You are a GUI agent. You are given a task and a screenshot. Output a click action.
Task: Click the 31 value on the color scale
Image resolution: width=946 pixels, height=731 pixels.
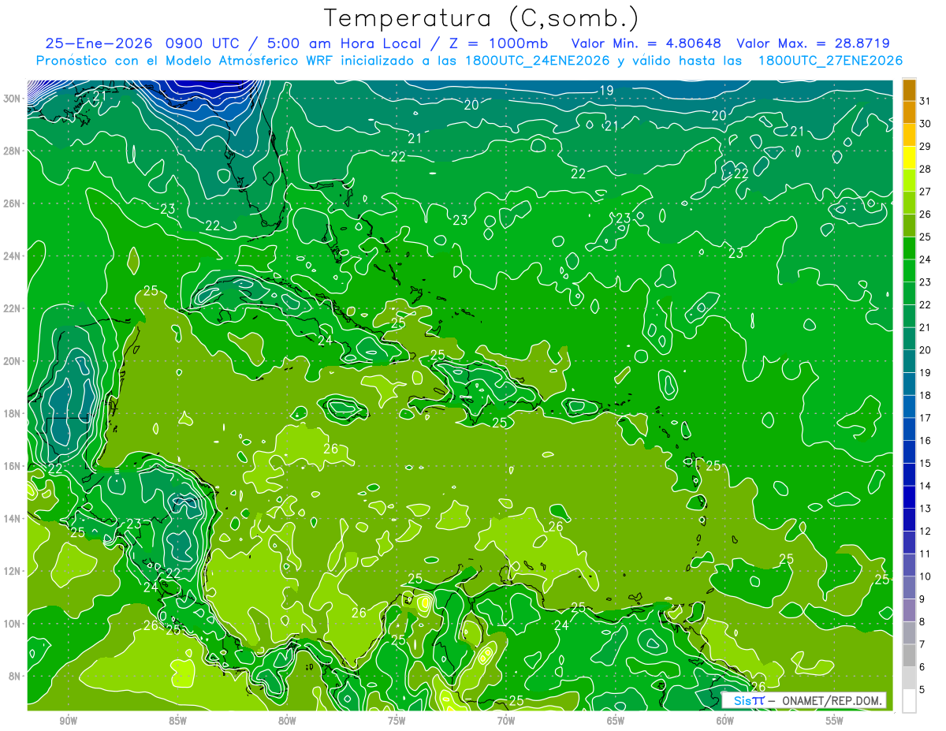click(x=925, y=101)
